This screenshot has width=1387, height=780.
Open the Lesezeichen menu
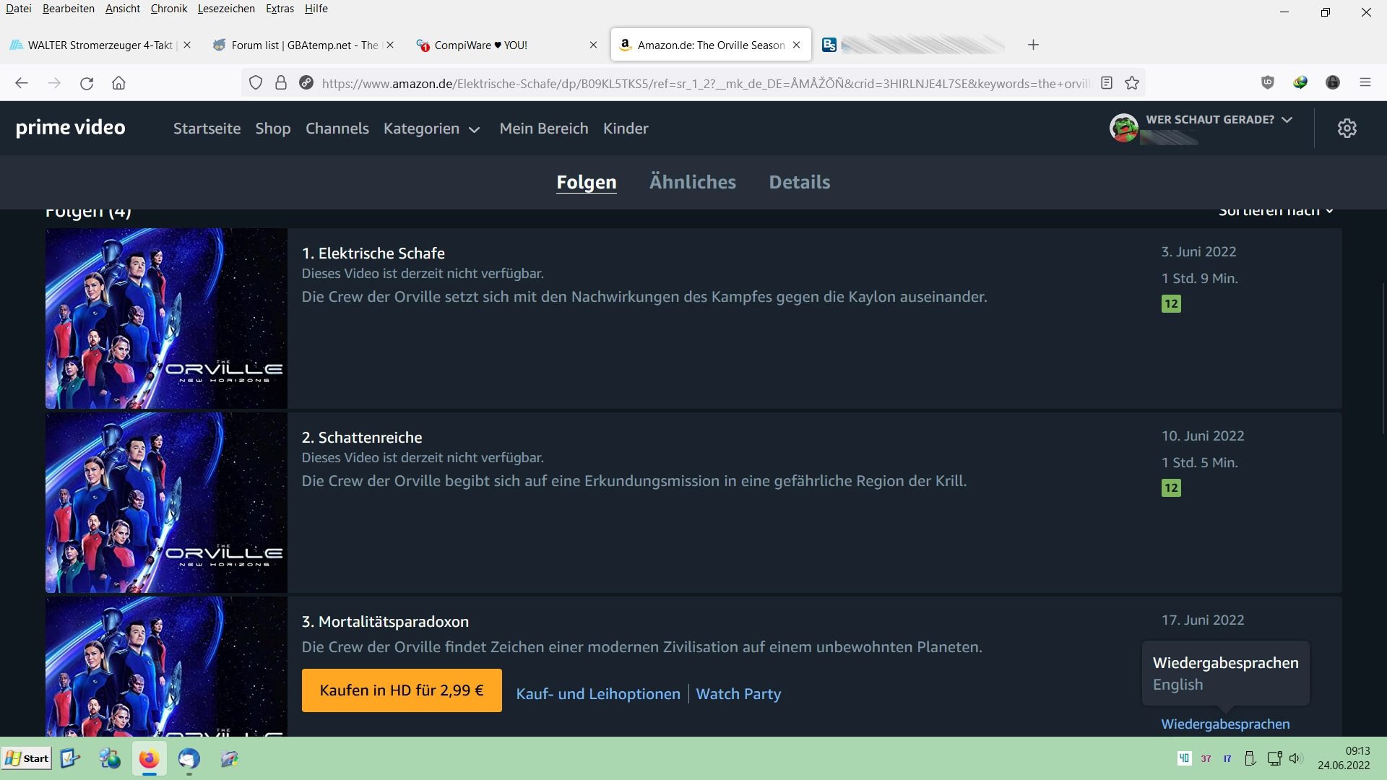pos(226,9)
